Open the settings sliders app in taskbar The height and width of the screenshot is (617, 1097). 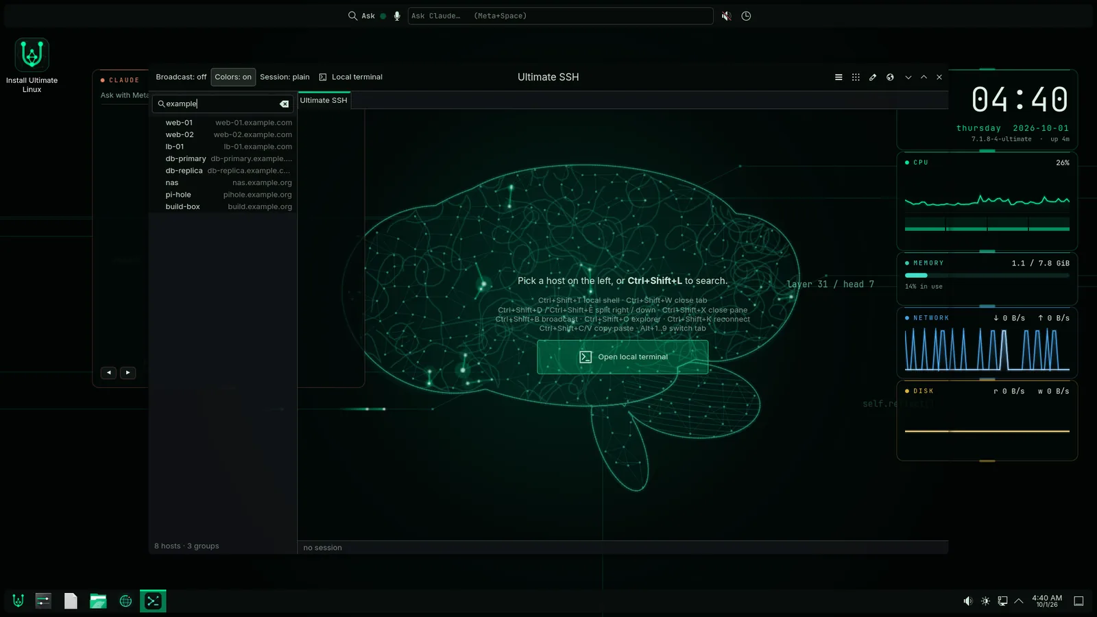[43, 601]
